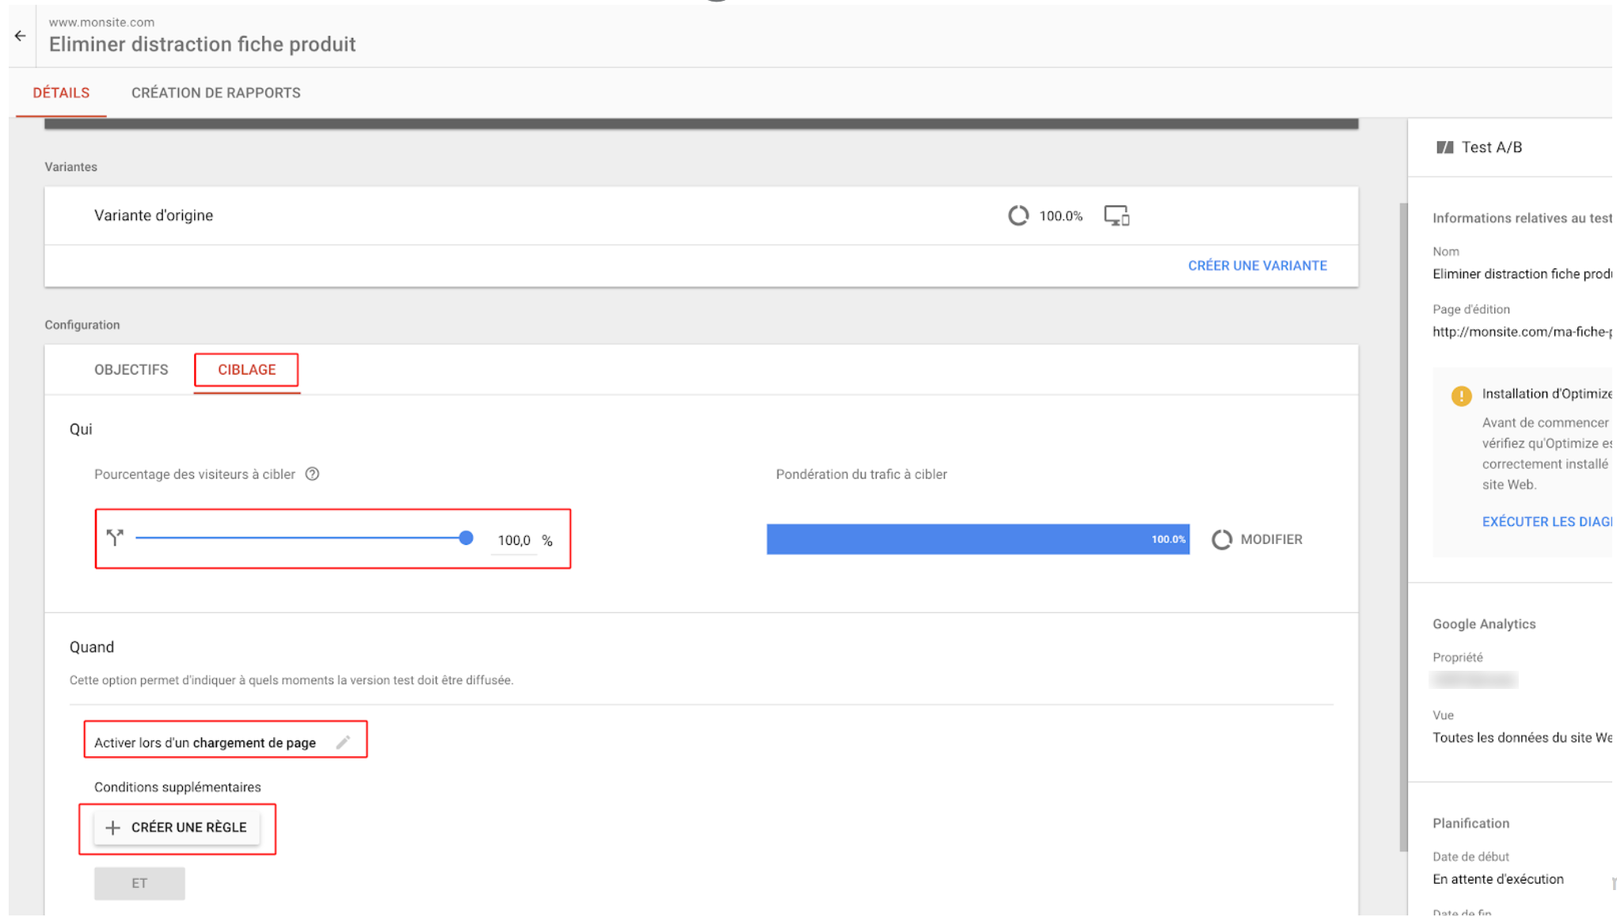The image size is (1617, 917).
Task: Click the device preview icon for Variante d'origine
Action: coord(1117,215)
